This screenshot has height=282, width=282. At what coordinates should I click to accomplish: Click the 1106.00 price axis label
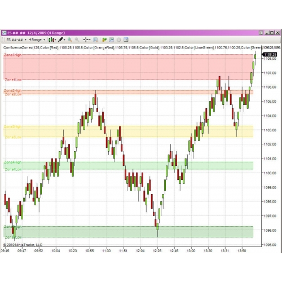point(270,87)
